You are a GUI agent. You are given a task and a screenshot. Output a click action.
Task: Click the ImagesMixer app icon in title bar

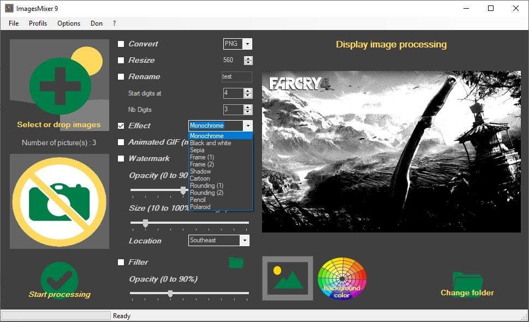[9, 8]
